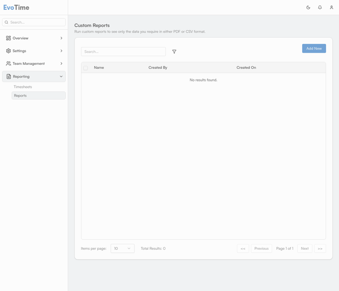Open user profile icon
This screenshot has height=291, width=339.
[x=331, y=8]
